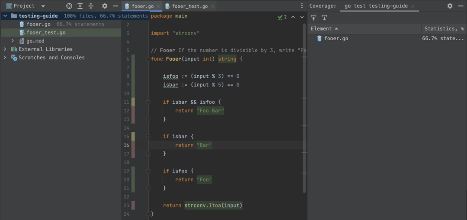Fold the if isfoo block on line 19
This screenshot has height=220, width=467.
click(148, 171)
